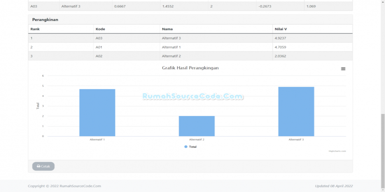Image resolution: width=385 pixels, height=192 pixels.
Task: Click the Grafik Hasil Perangkingan chart title
Action: [x=190, y=68]
